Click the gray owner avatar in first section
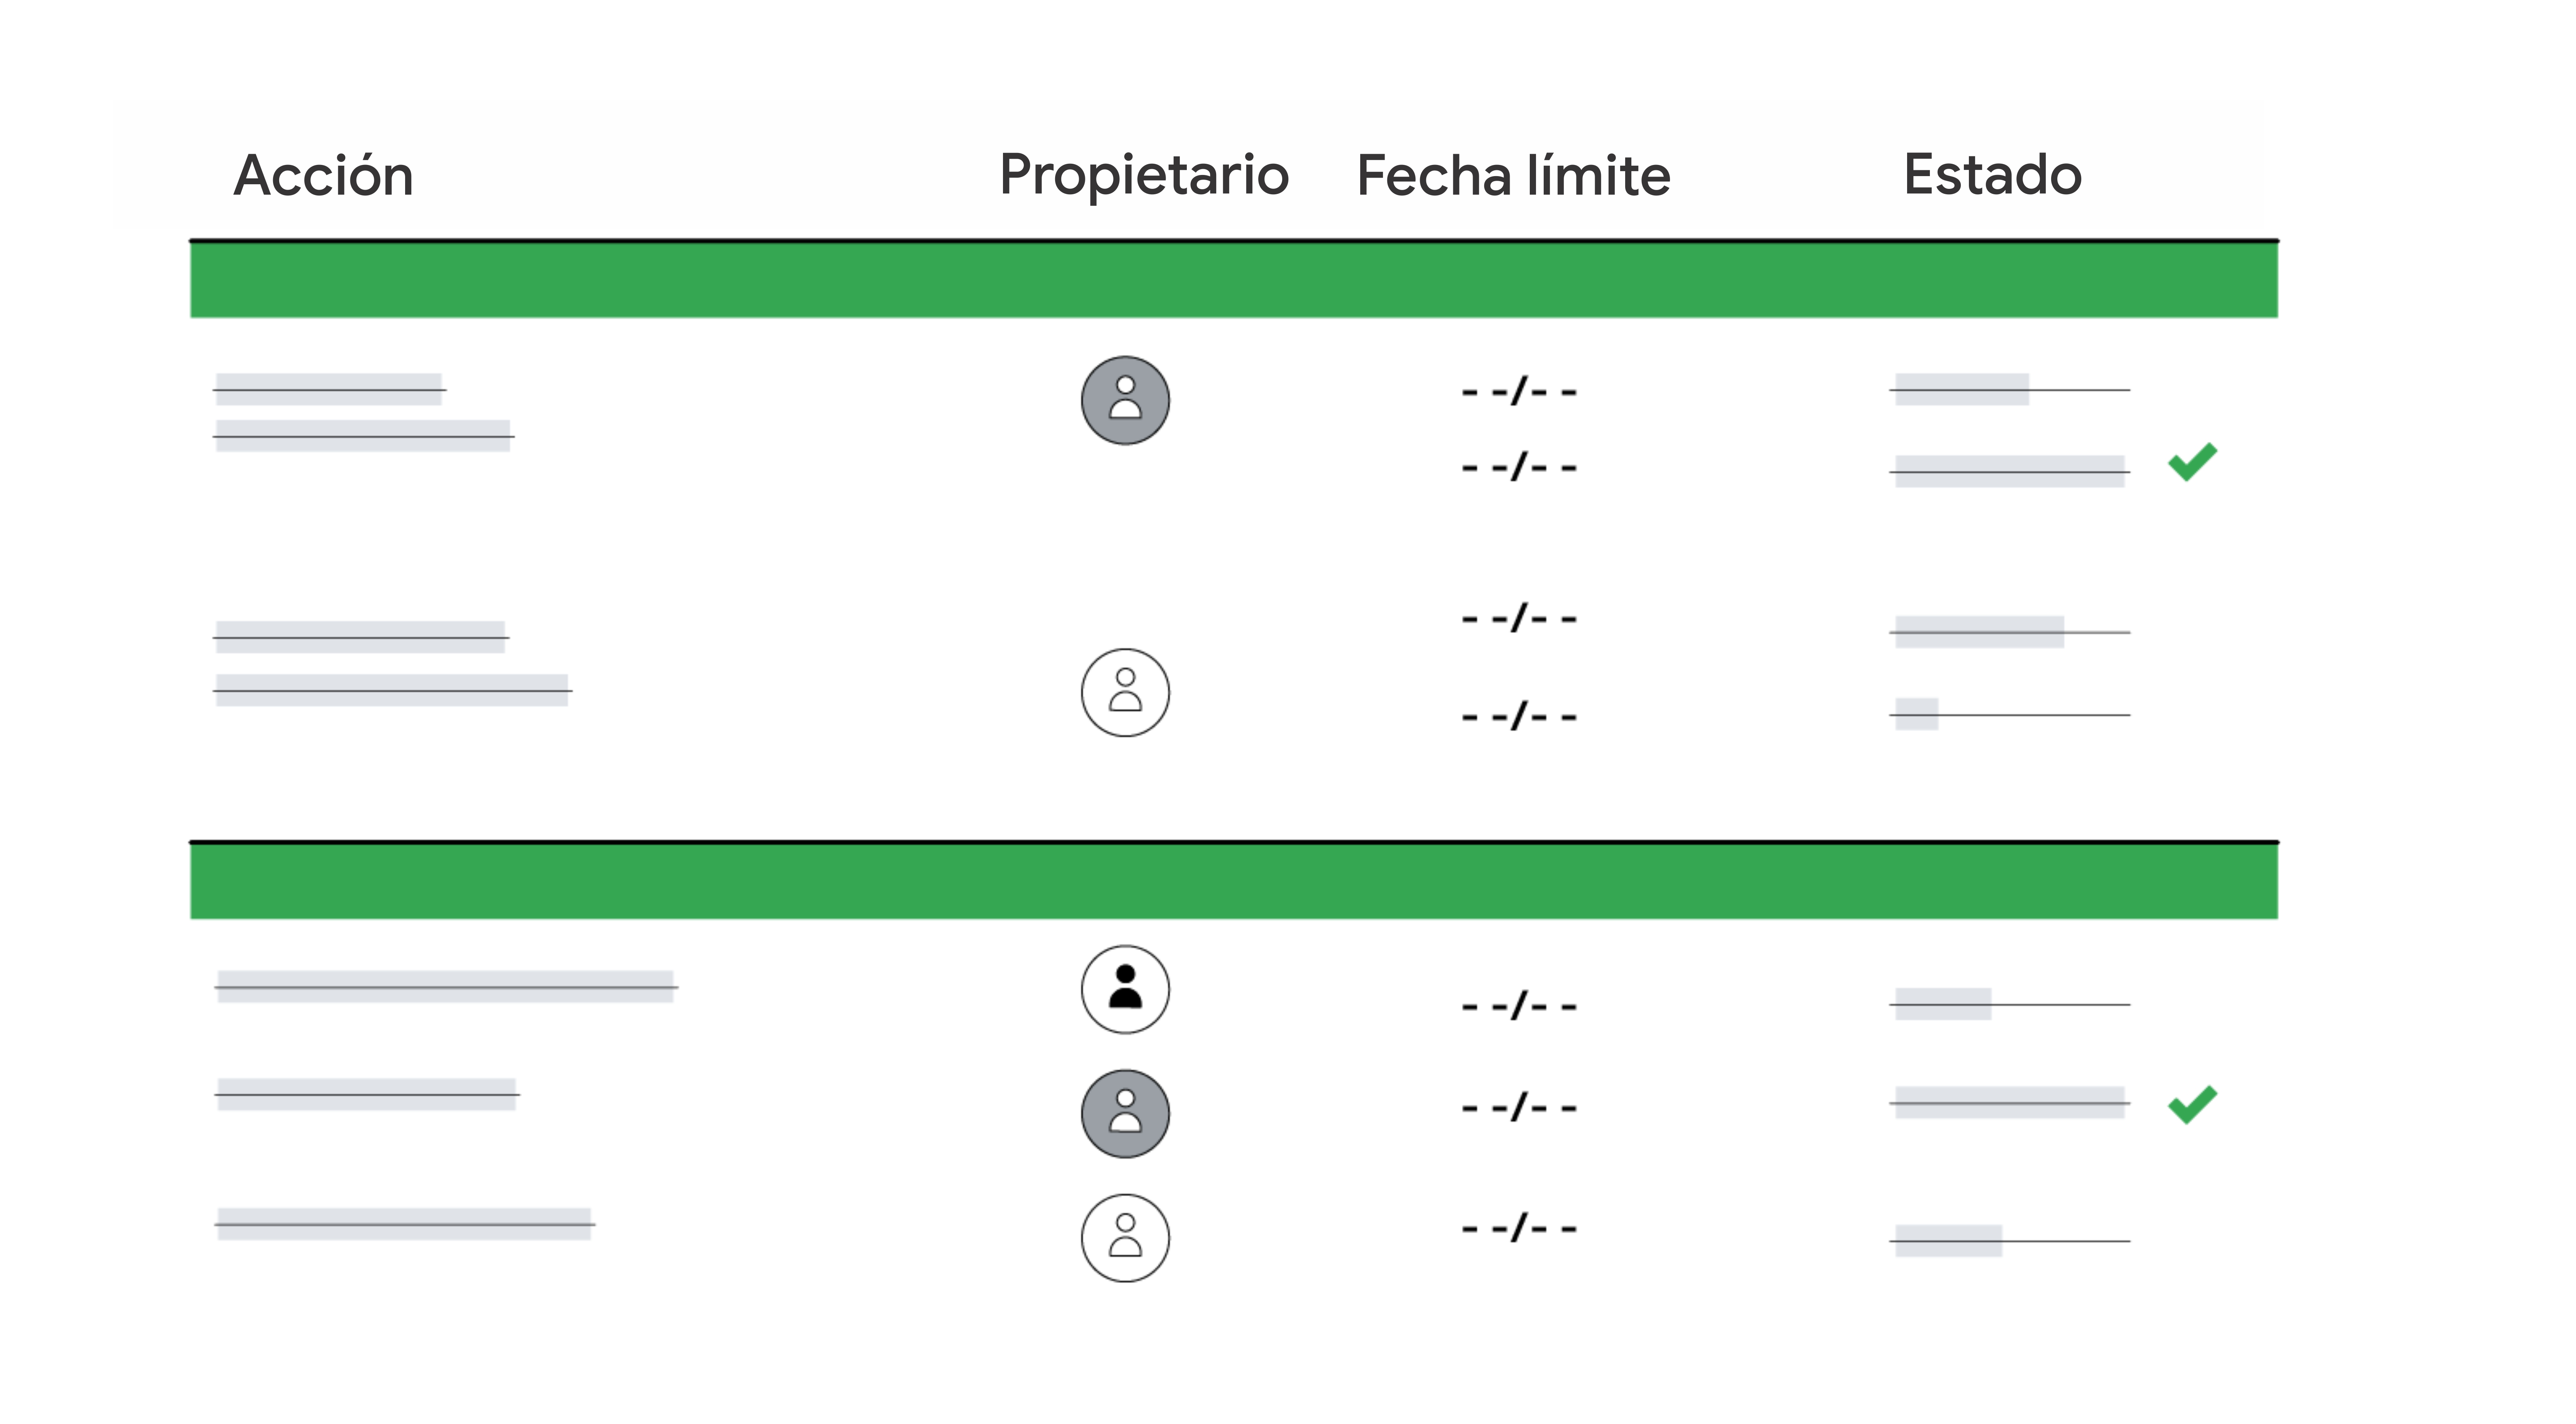Image resolution: width=2576 pixels, height=1424 pixels. [1125, 400]
